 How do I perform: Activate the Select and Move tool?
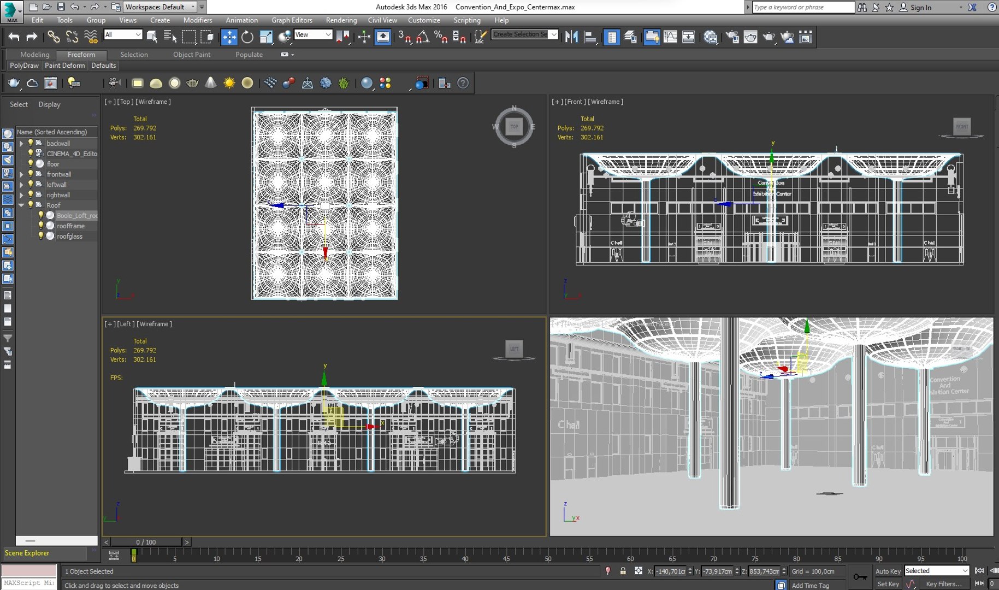pyautogui.click(x=229, y=37)
